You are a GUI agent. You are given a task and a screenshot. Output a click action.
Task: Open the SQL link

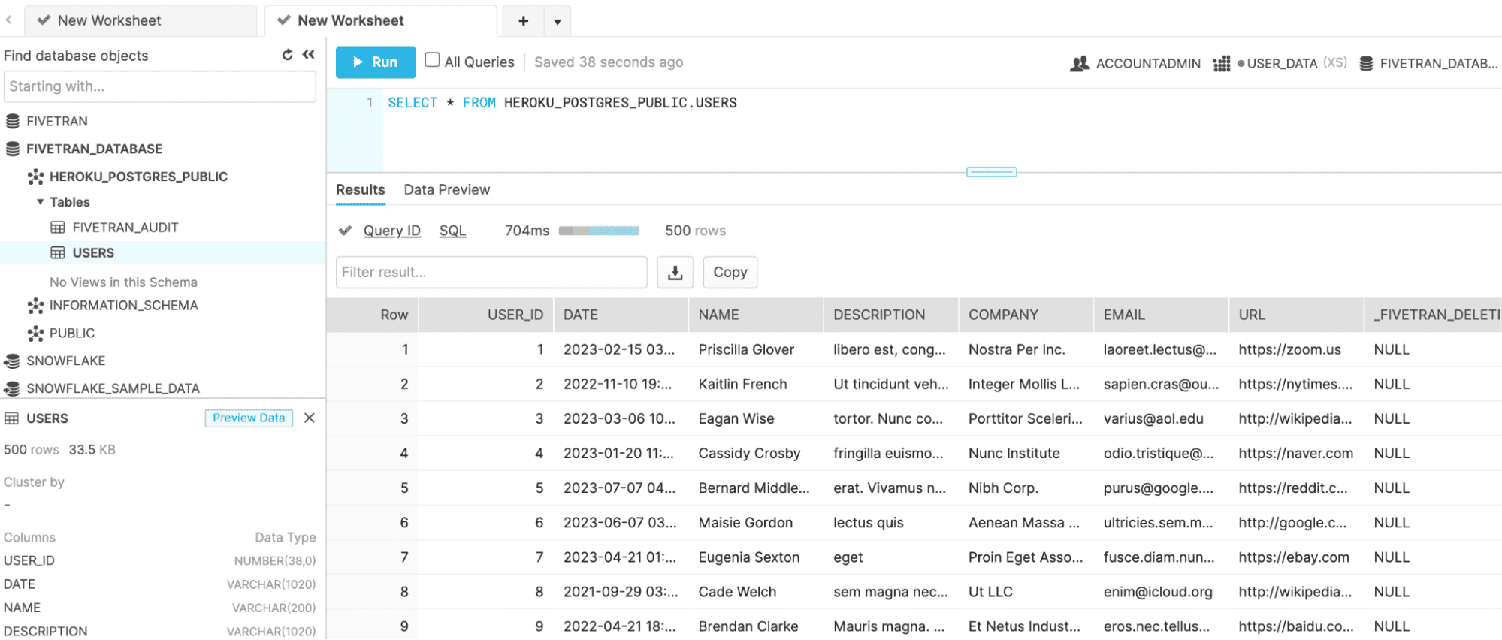click(453, 231)
